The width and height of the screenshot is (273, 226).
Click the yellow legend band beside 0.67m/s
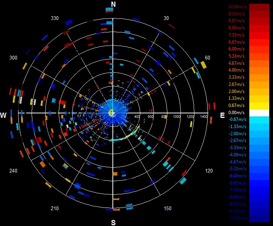pyautogui.click(x=259, y=106)
